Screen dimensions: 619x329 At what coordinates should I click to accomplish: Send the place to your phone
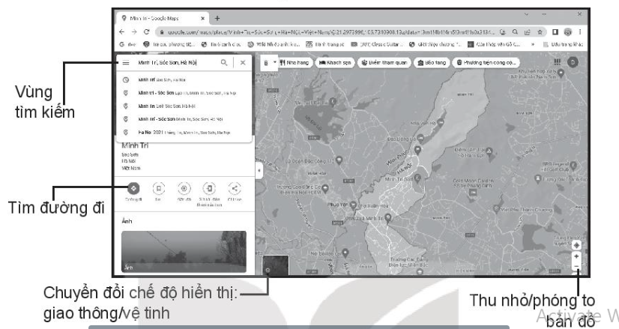211,189
